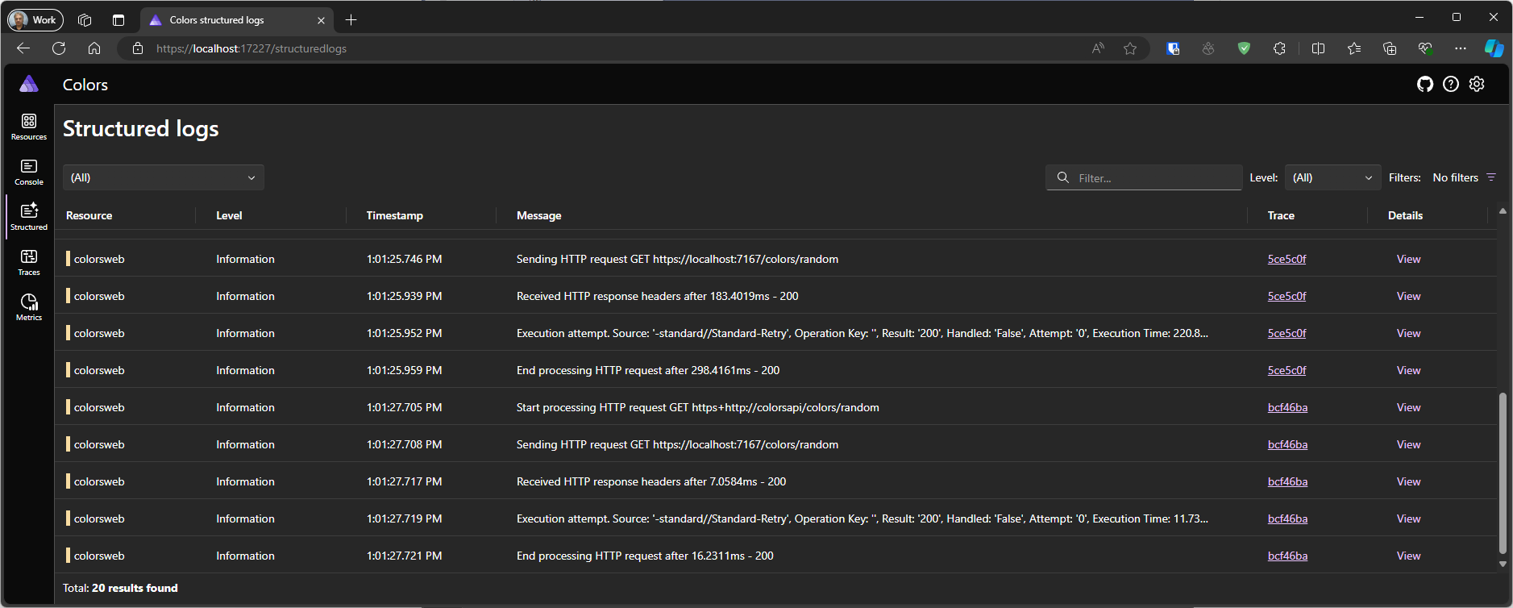This screenshot has width=1513, height=608.
Task: View details of the 1:01:27.721 log
Action: 1408,556
